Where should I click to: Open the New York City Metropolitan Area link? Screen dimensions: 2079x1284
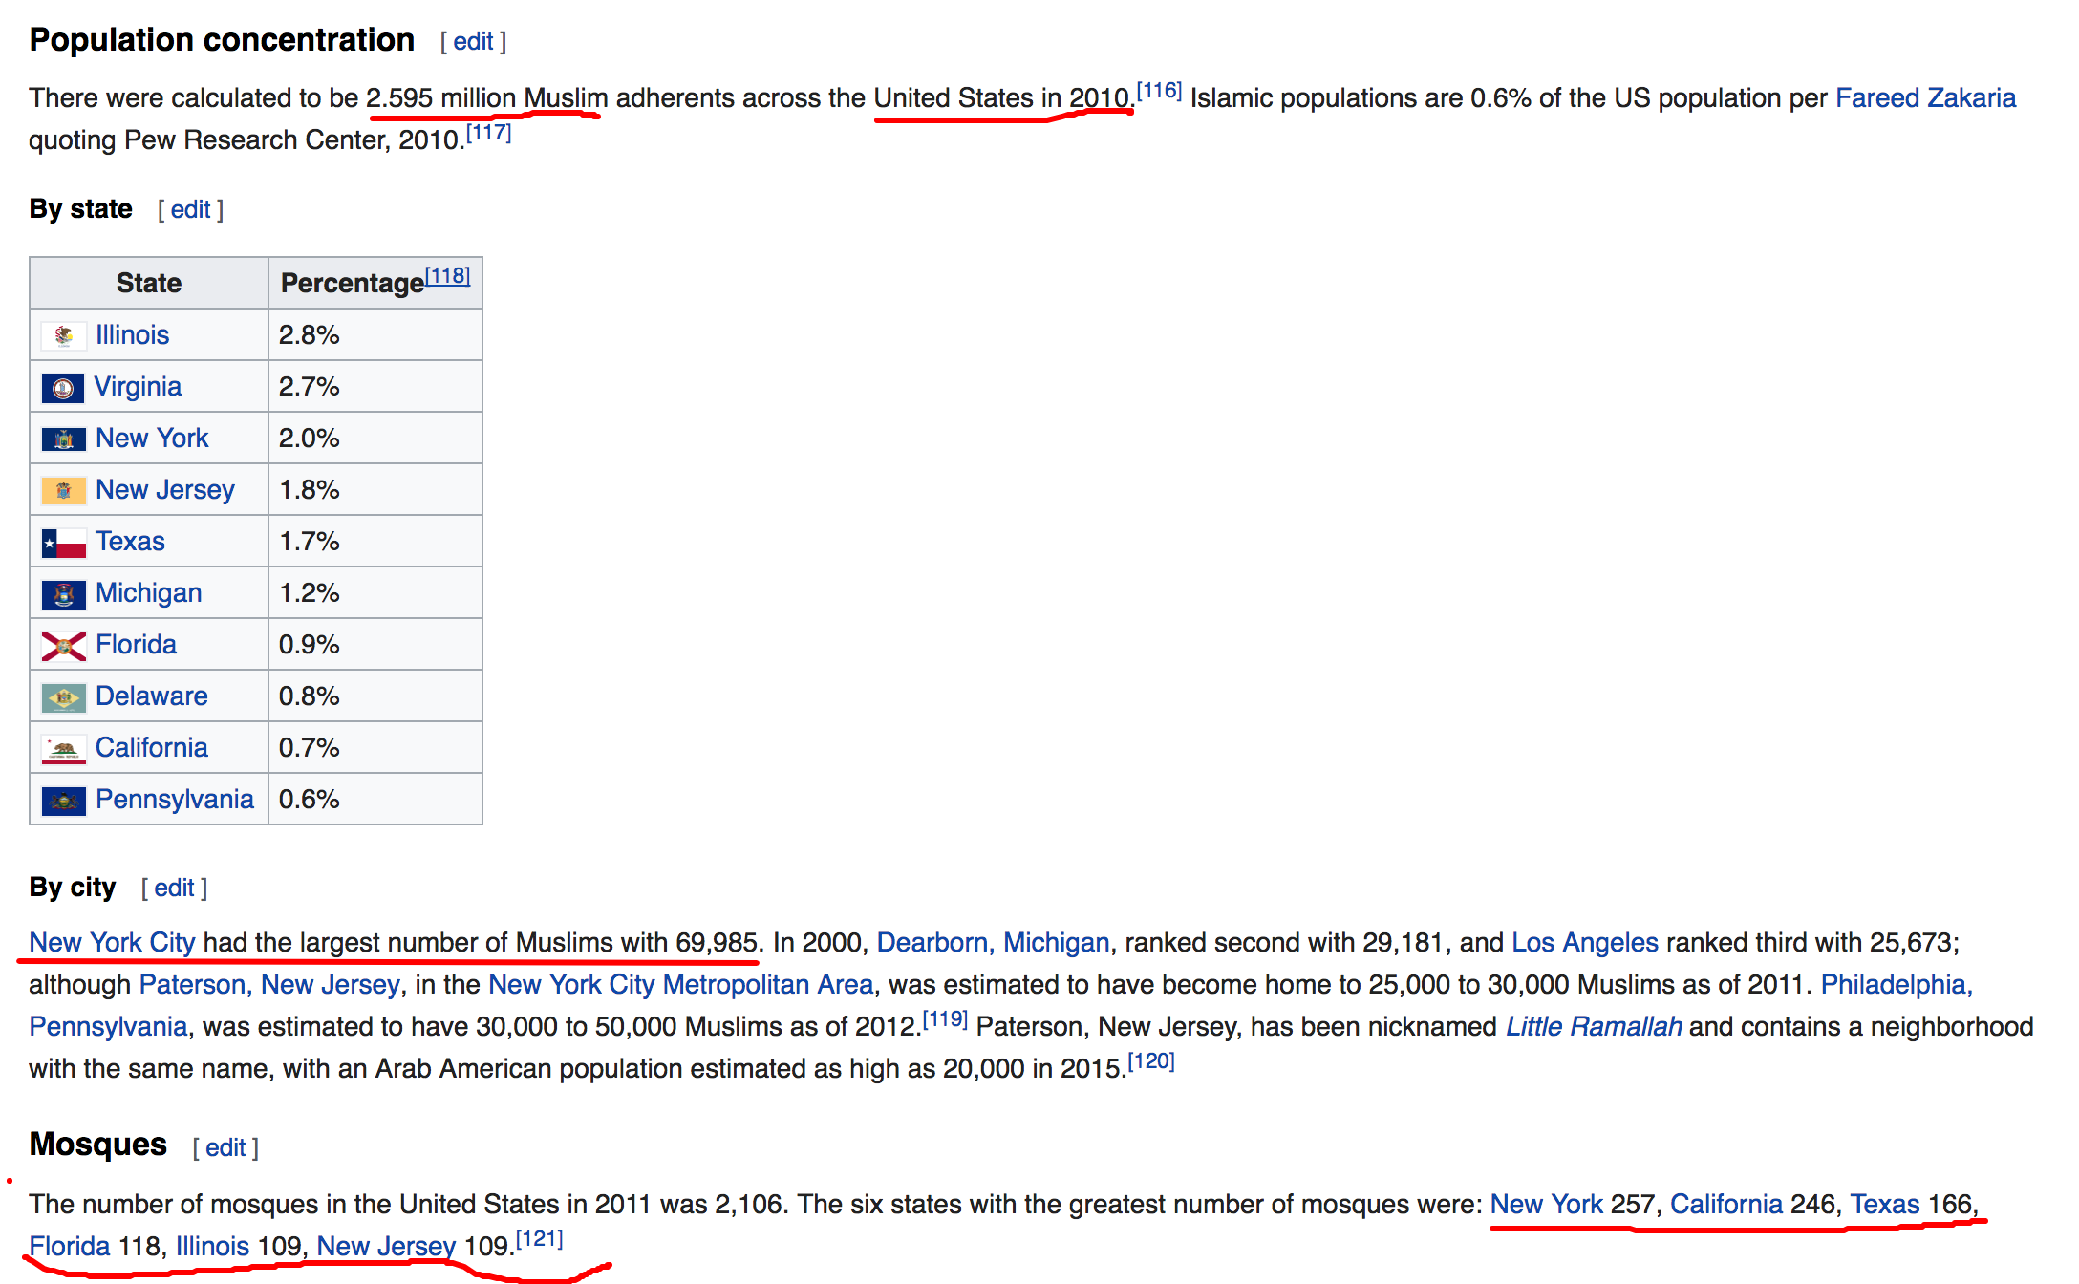tap(680, 985)
